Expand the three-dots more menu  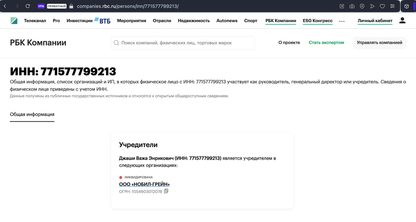(342, 21)
